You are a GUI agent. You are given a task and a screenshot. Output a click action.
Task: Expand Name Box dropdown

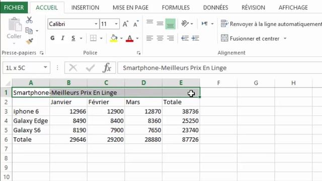pos(45,67)
